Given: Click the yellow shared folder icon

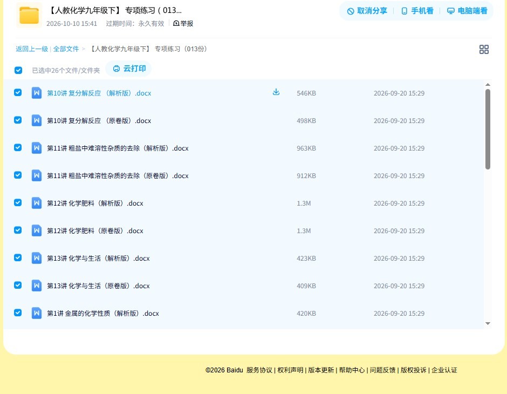Looking at the screenshot, I should point(29,15).
